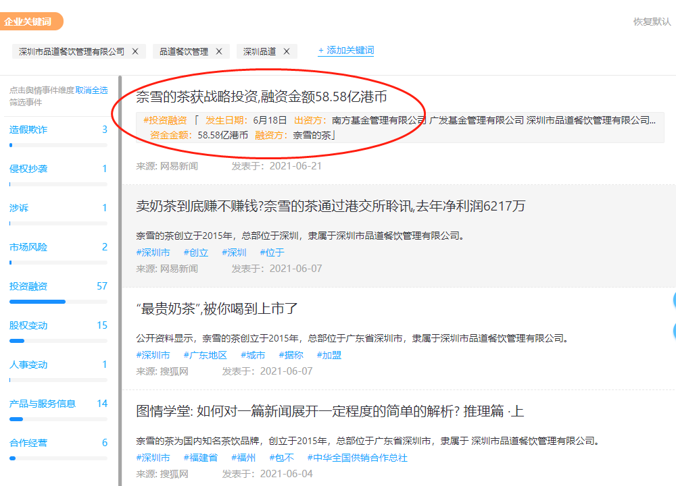Viewport: 676px width, 486px height.
Task: Open article 奈雪的茶获战略投资,融资金额58.58亿港币
Action: [x=262, y=97]
